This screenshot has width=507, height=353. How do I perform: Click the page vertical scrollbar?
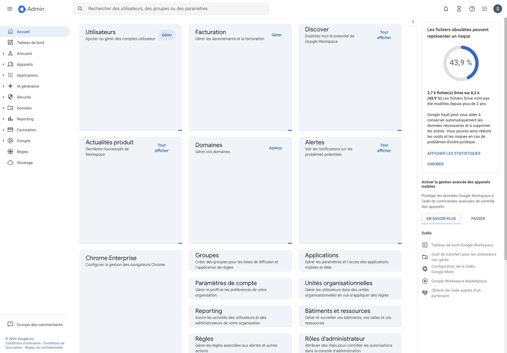(x=505, y=139)
